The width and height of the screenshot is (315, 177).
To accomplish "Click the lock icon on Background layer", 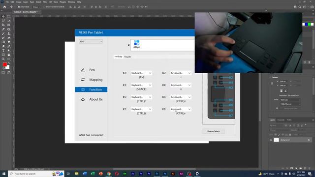I will coord(309,140).
